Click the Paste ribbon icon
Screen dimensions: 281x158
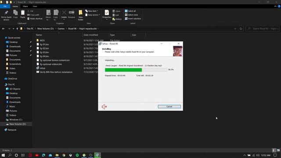pyautogui.click(x=22, y=14)
